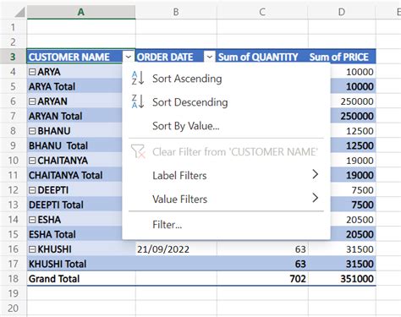Select Sort By Value... option

click(226, 126)
